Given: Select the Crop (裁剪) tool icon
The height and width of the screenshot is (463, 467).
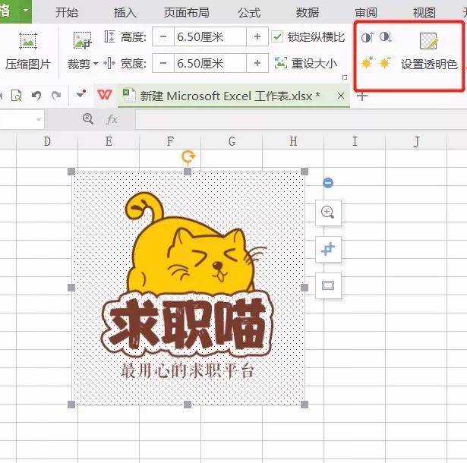Looking at the screenshot, I should point(83,40).
